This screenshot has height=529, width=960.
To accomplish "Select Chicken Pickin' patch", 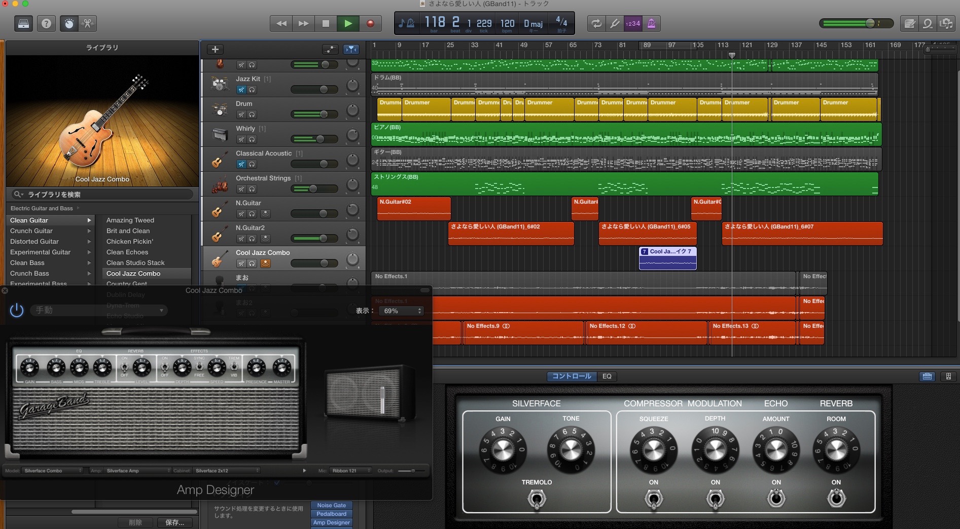I will [x=130, y=242].
